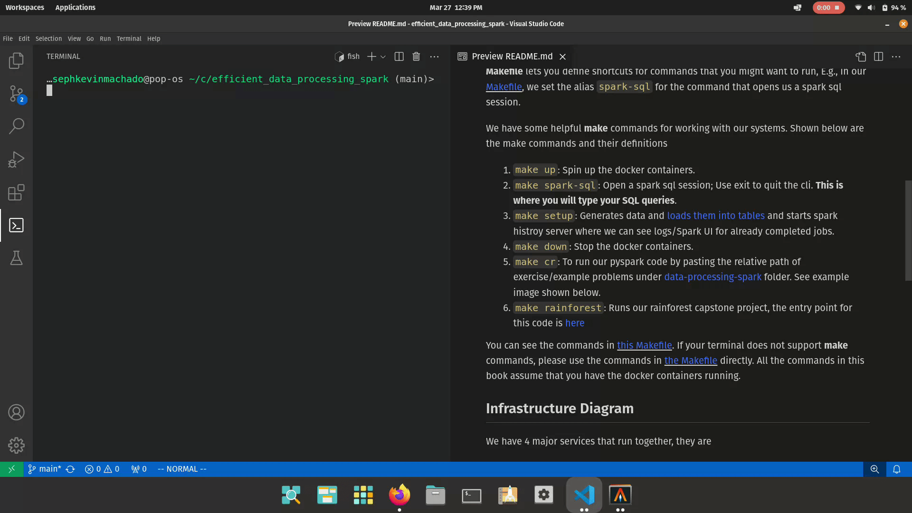Split the preview editor right

point(878,57)
